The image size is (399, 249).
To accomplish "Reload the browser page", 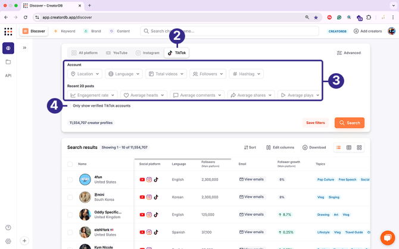I will pos(26,17).
